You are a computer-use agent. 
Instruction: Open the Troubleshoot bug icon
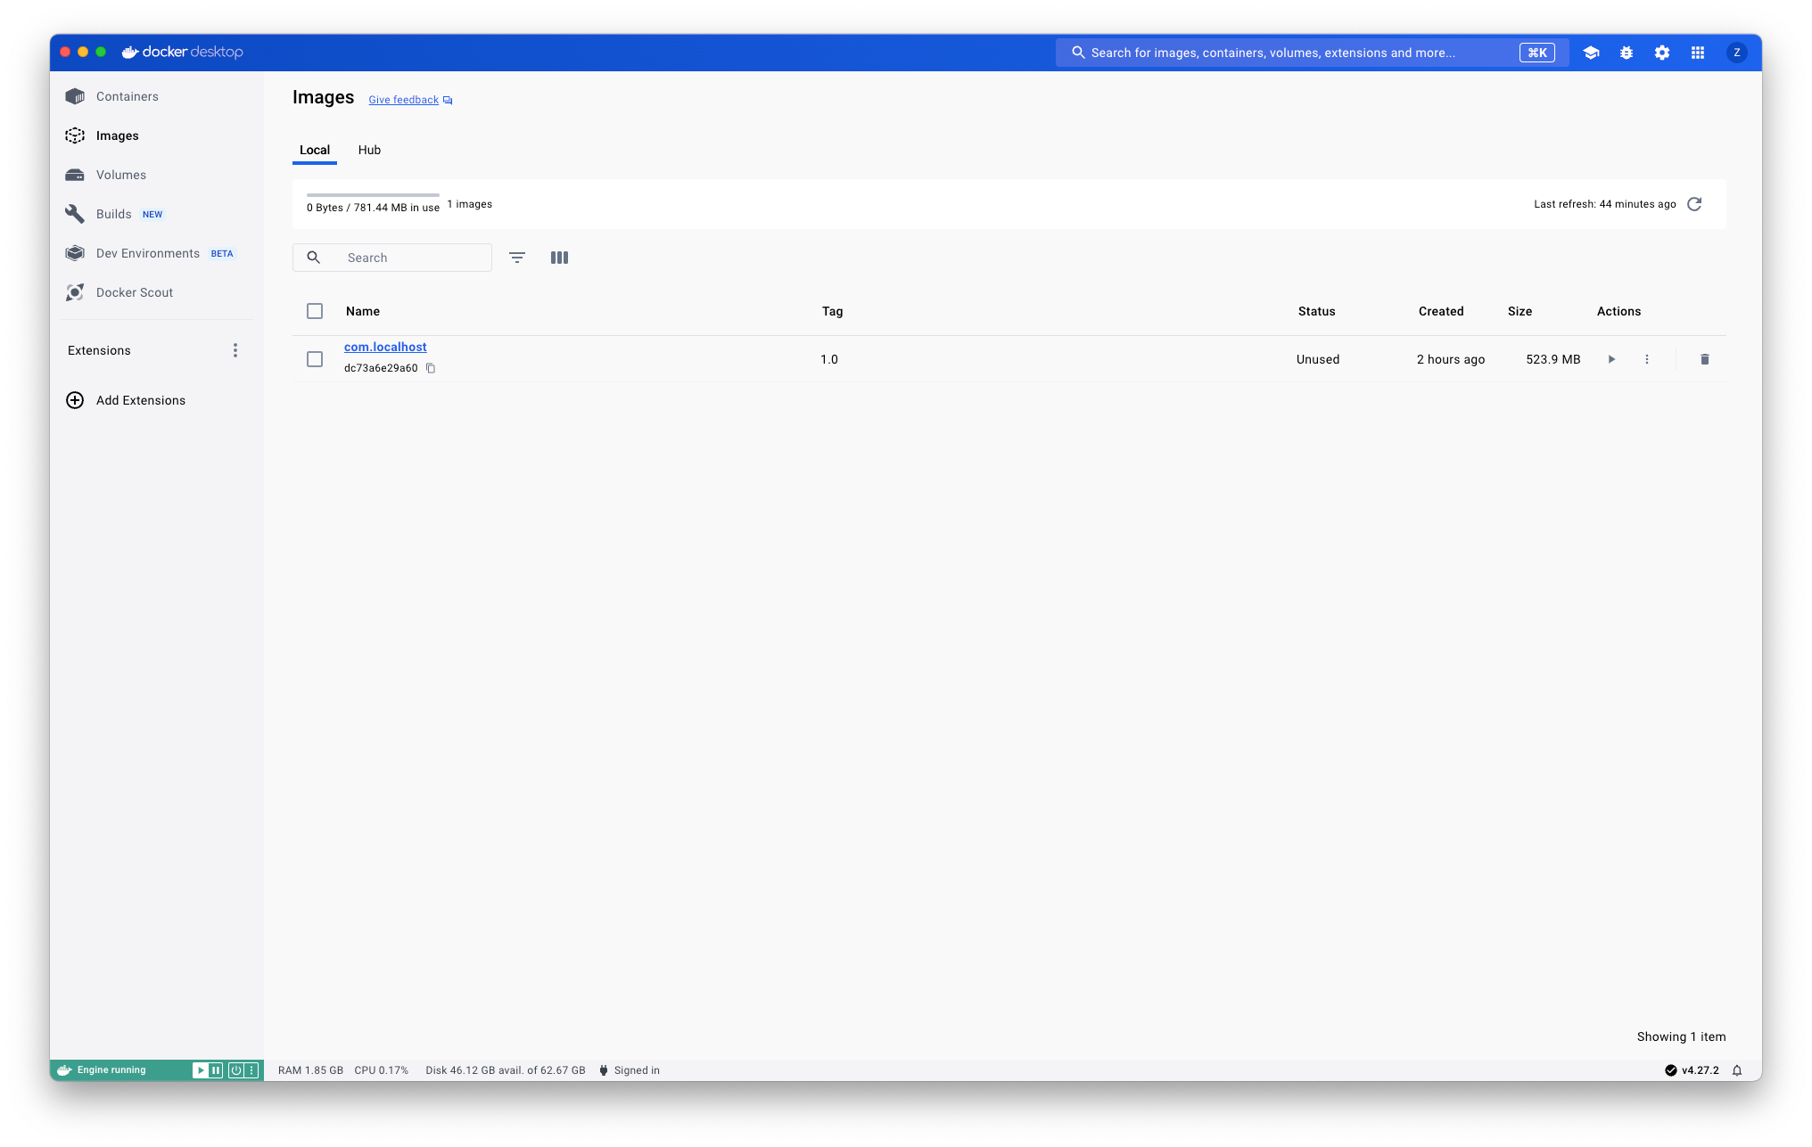[x=1627, y=53]
